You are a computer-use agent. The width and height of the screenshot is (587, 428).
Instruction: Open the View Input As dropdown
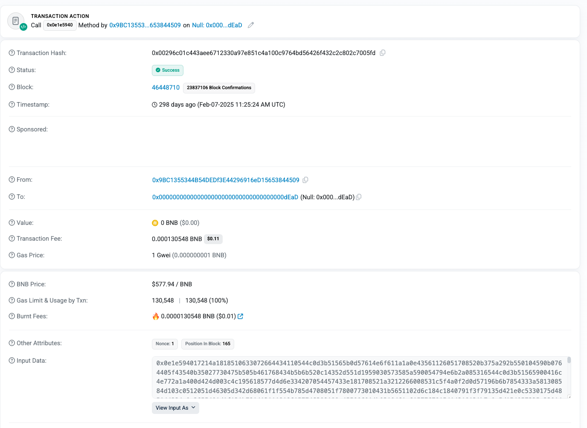click(175, 408)
